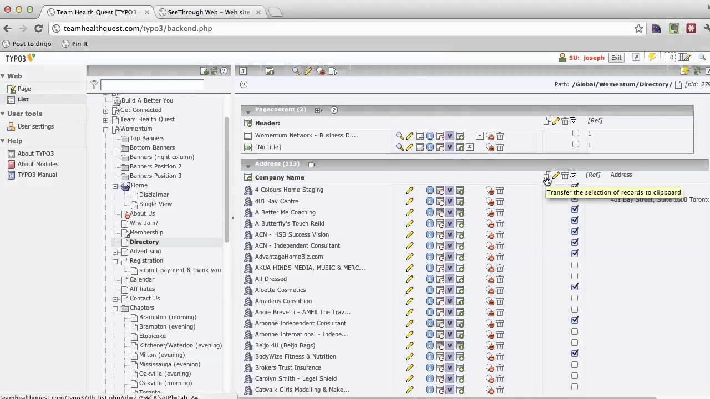
Task: Expand the Advertising tree node
Action: coord(115,252)
